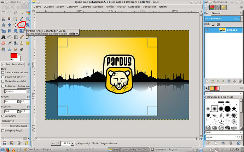This screenshot has height=152, width=244.
Task: Click the foreground red color swatch
Action: click(x=14, y=56)
